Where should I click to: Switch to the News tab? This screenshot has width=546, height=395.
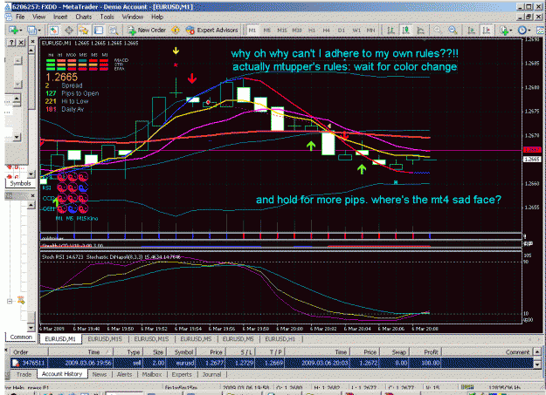click(100, 374)
